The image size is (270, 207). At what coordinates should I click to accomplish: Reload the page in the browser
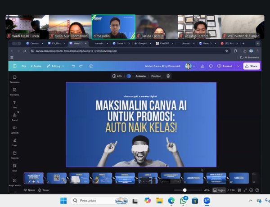point(25,51)
